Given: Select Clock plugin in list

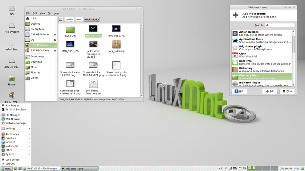Looking at the screenshot, I should pyautogui.click(x=262, y=55).
